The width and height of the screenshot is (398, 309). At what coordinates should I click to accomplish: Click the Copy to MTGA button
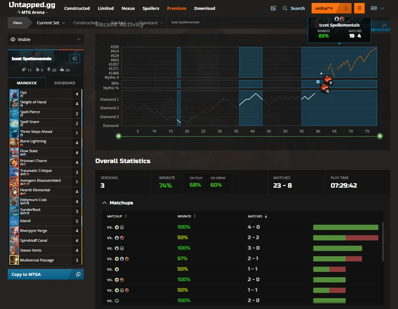coord(46,274)
